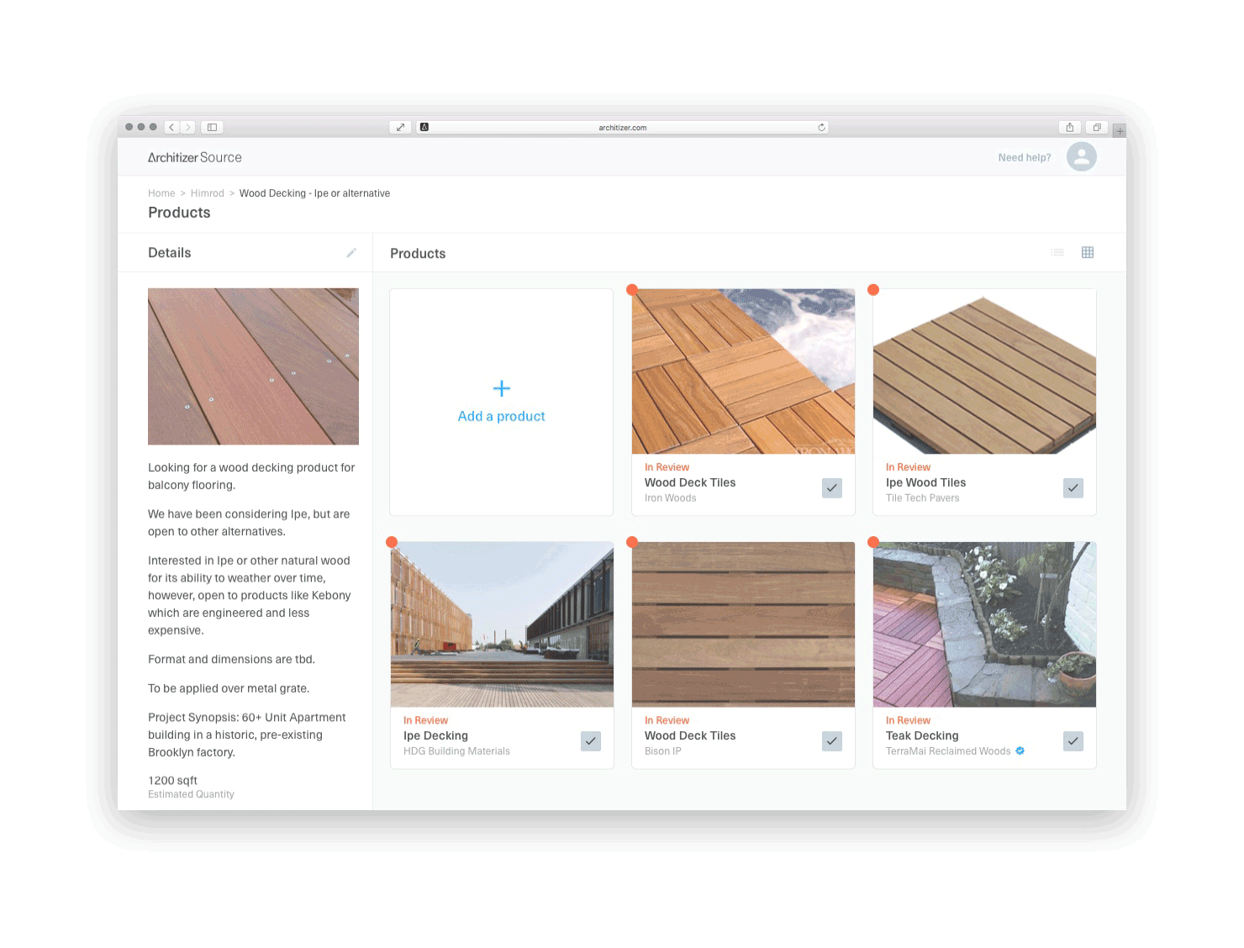Open the Ipe deck details photo
The image size is (1244, 948).
pyautogui.click(x=253, y=366)
